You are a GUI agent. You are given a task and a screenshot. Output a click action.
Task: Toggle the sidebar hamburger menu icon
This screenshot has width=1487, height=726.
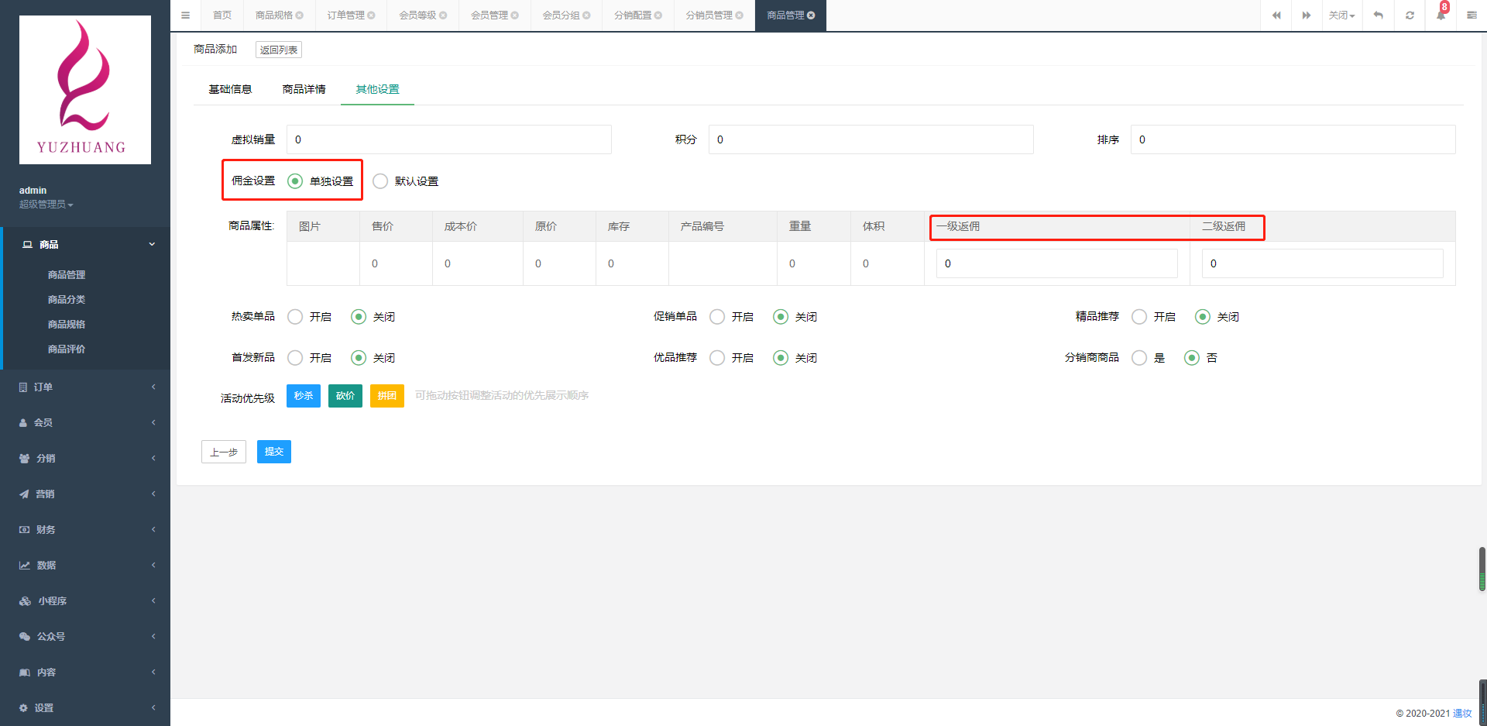pos(185,15)
